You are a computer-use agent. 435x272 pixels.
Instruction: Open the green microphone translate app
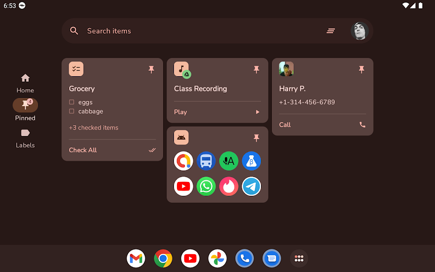pyautogui.click(x=229, y=161)
